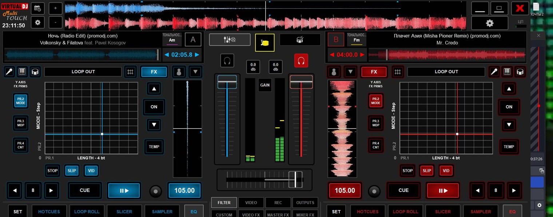Click the round sync dot beside red 105.00
Viewport: 553px width, 217px height.
[374, 191]
